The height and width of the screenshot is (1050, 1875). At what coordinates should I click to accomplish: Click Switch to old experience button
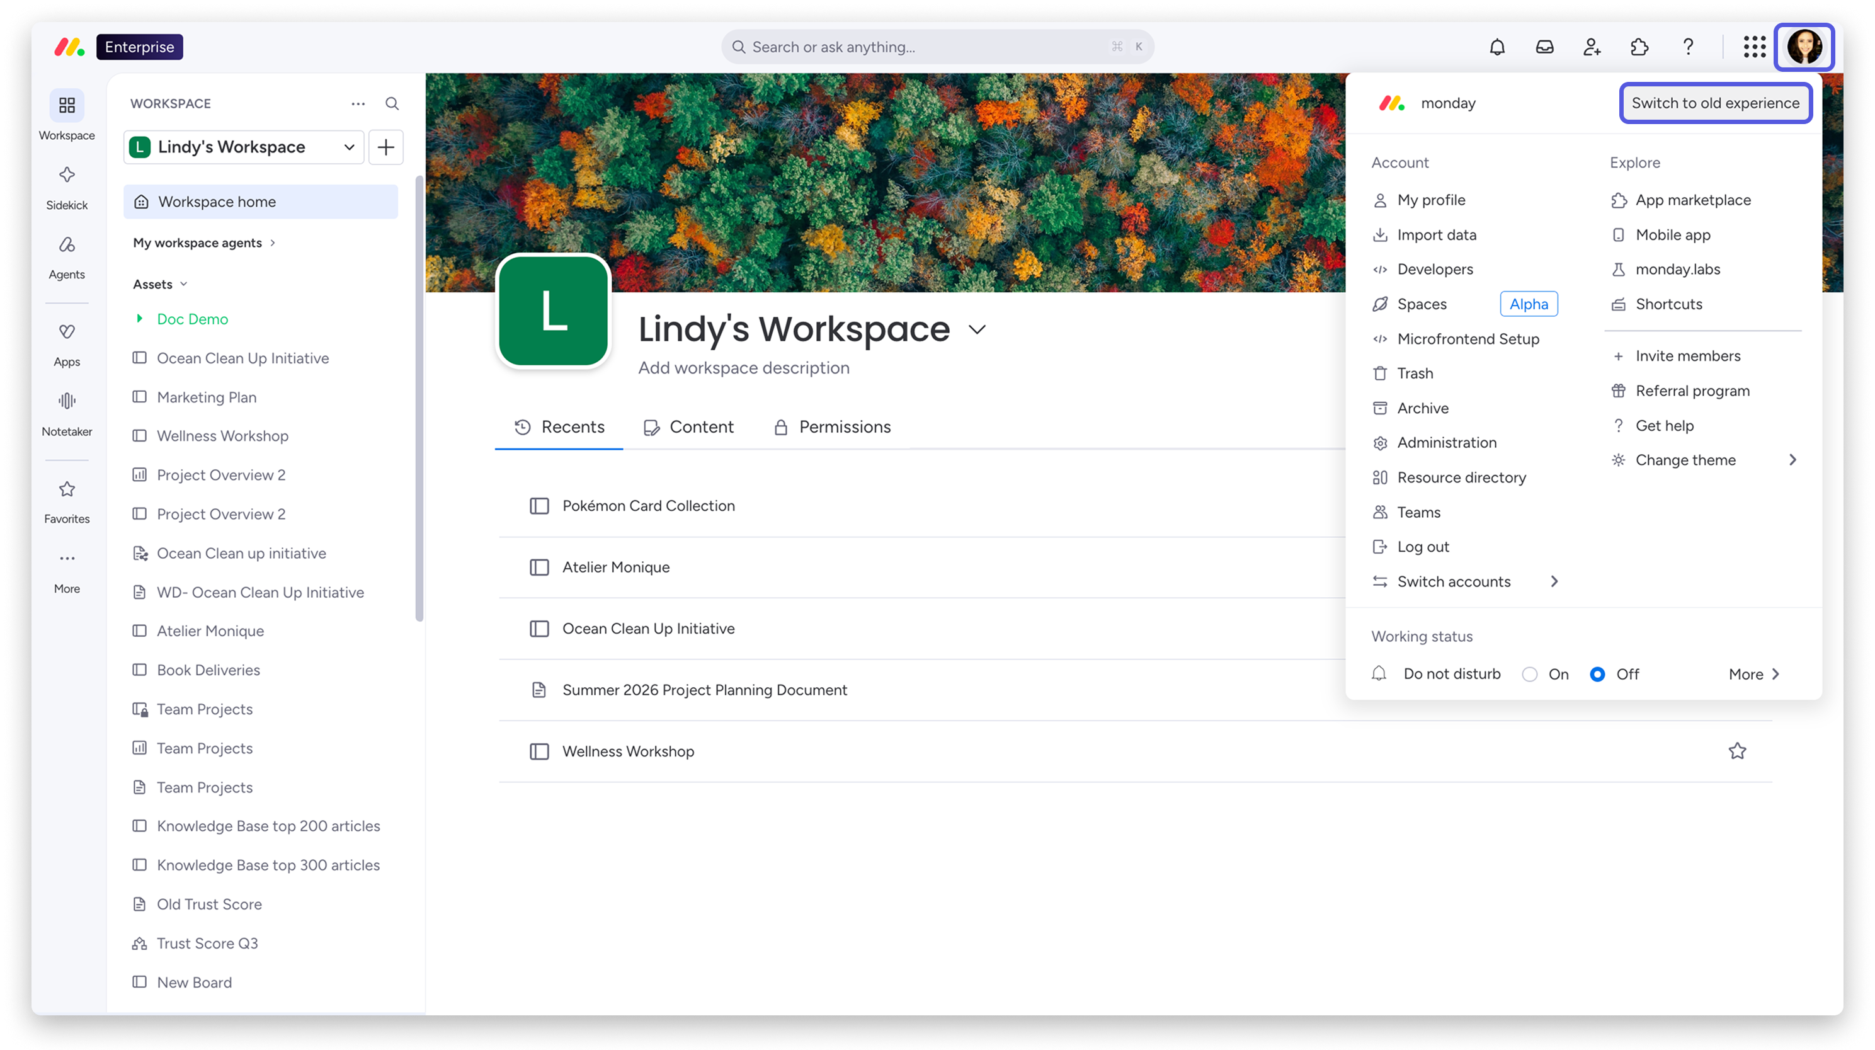click(x=1715, y=103)
